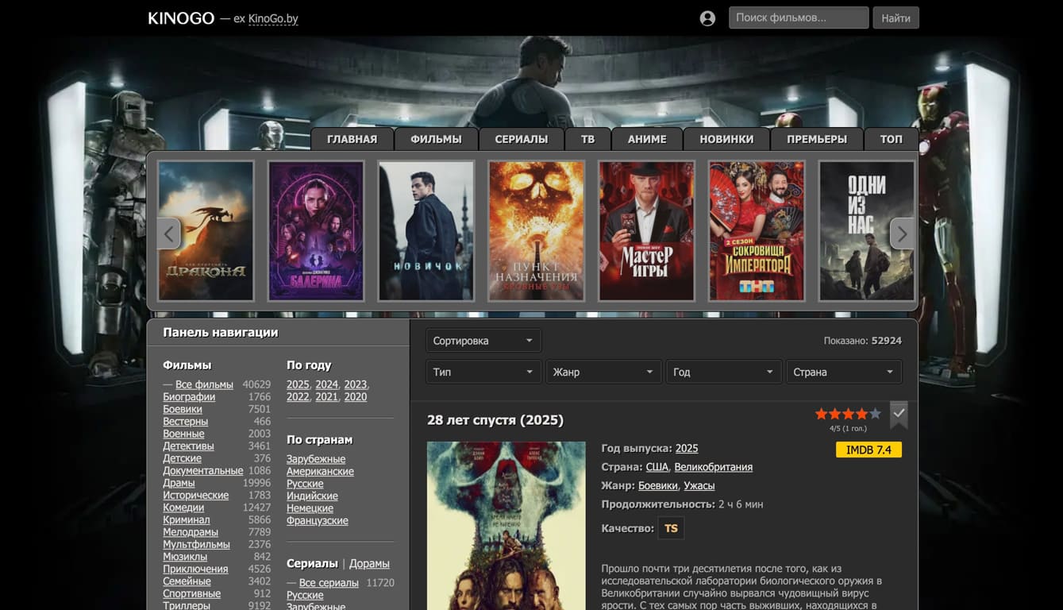
Task: Switch to the ГЛАВНАЯ tab
Action: point(352,139)
